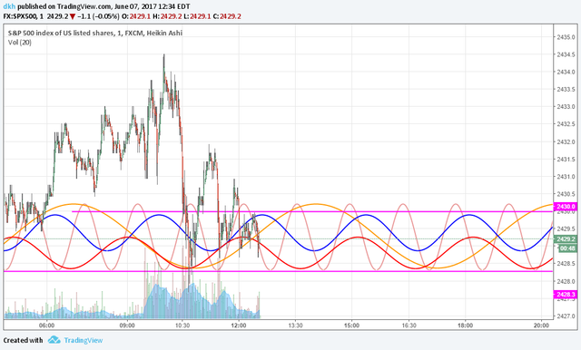Click the 00:48 countdown timer label

coord(567,248)
